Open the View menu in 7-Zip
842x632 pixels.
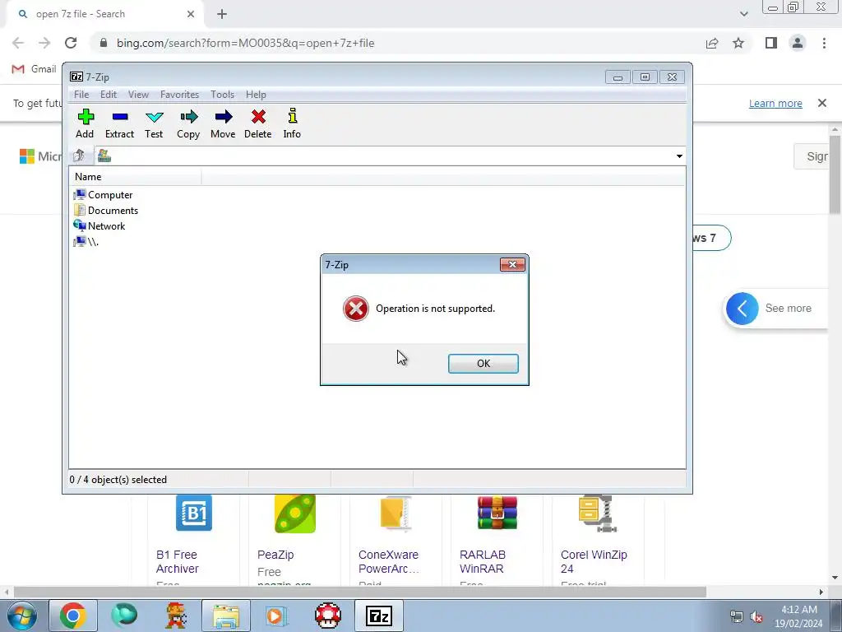(138, 95)
